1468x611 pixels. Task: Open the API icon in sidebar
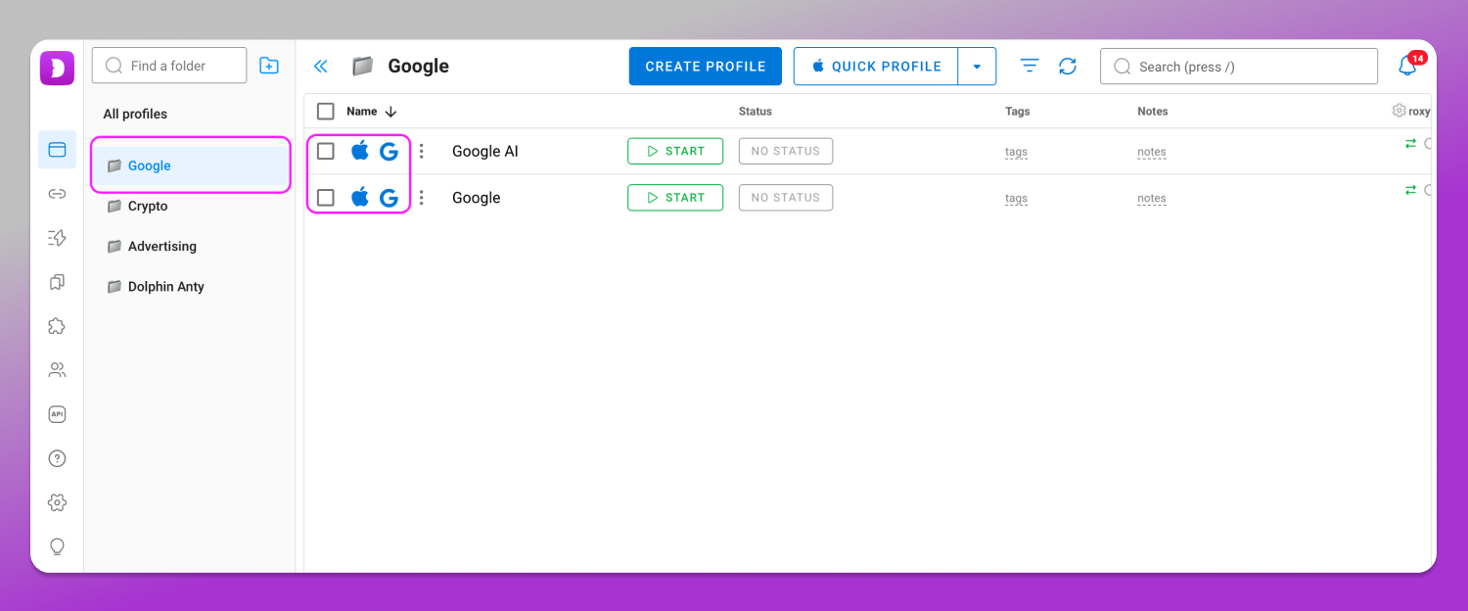tap(57, 414)
